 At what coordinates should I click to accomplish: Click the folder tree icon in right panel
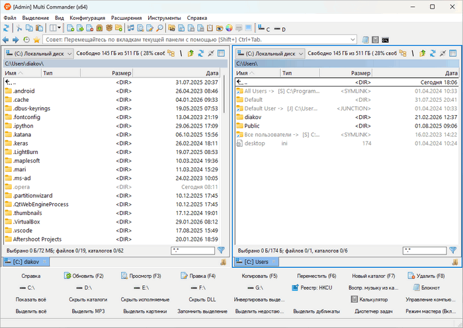(402, 54)
